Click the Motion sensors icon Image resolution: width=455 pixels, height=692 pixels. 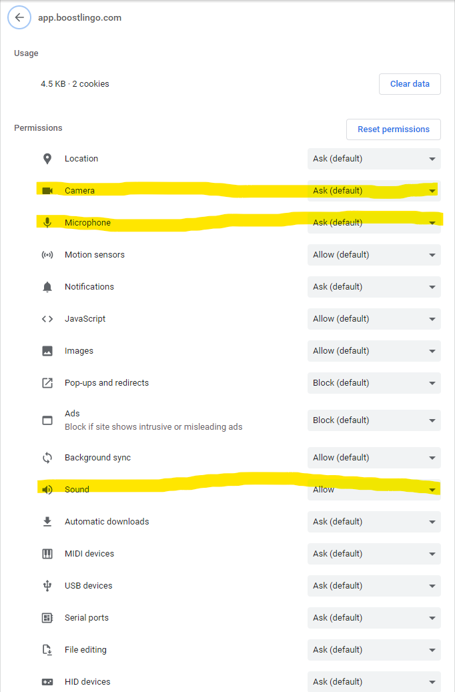click(47, 255)
